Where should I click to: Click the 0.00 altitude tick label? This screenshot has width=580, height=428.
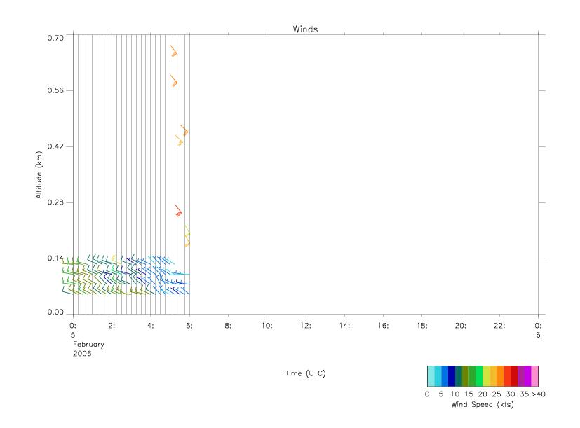pyautogui.click(x=55, y=312)
